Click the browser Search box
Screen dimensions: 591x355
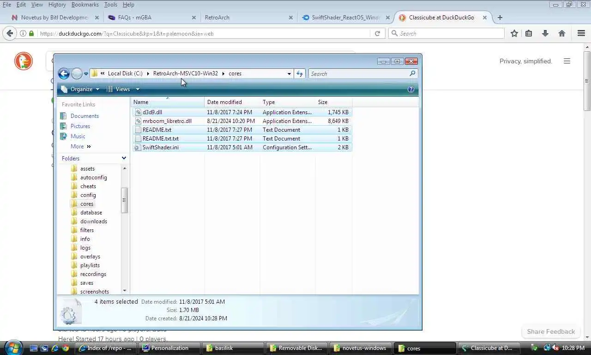pos(446,33)
